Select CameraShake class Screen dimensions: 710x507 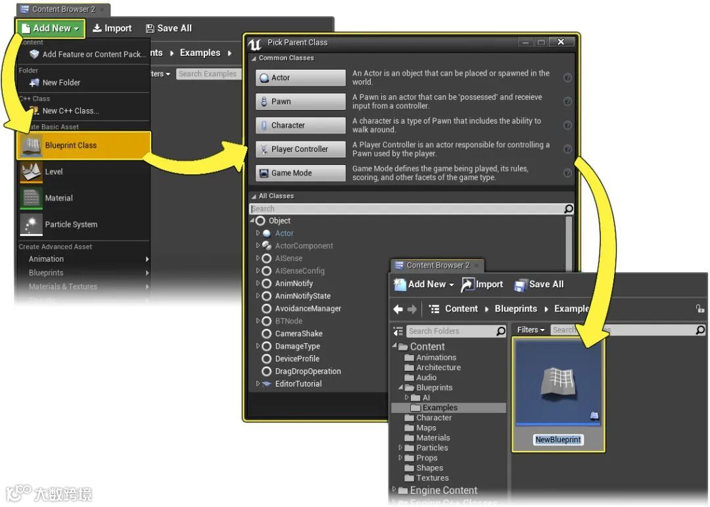(x=298, y=333)
